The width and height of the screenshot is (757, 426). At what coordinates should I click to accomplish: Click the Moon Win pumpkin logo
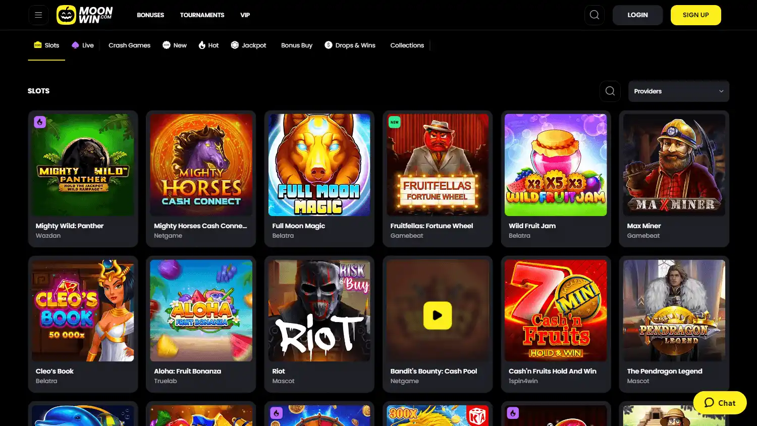point(84,15)
